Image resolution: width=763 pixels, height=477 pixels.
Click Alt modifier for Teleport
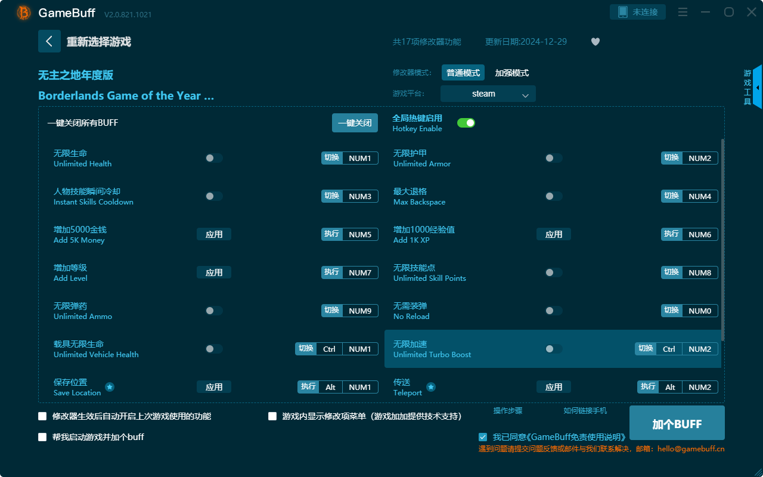(670, 387)
